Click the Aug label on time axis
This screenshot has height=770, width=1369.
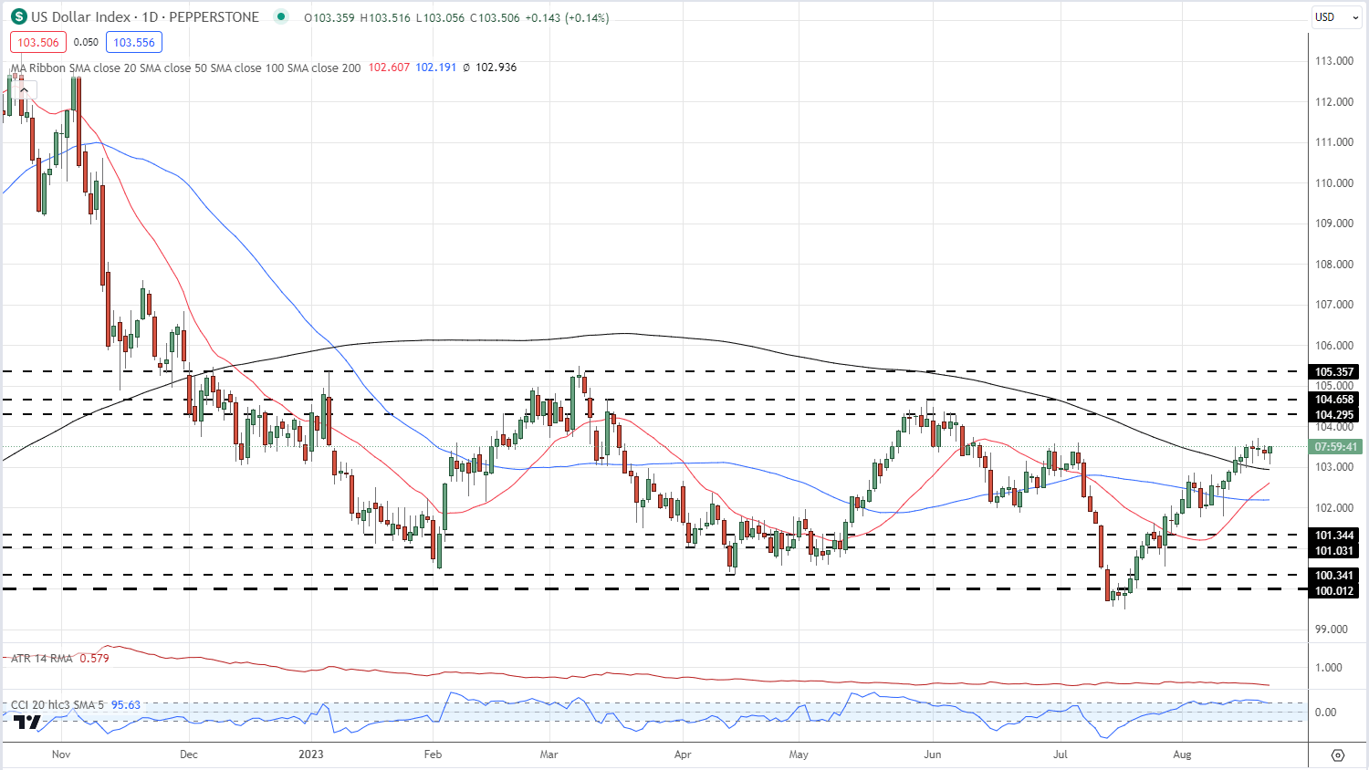point(1182,754)
